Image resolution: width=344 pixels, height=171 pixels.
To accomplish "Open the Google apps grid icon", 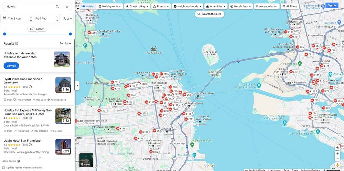I will pyautogui.click(x=320, y=6).
